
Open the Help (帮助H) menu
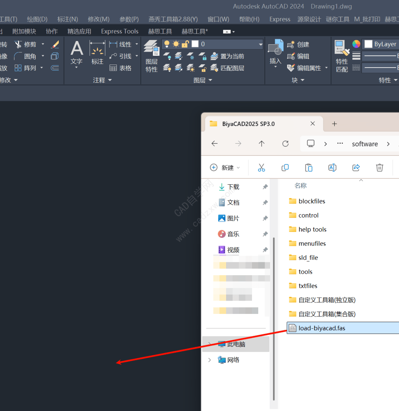249,19
